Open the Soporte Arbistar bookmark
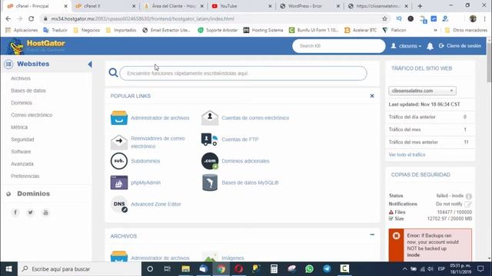The width and height of the screenshot is (492, 276). pyautogui.click(x=218, y=30)
